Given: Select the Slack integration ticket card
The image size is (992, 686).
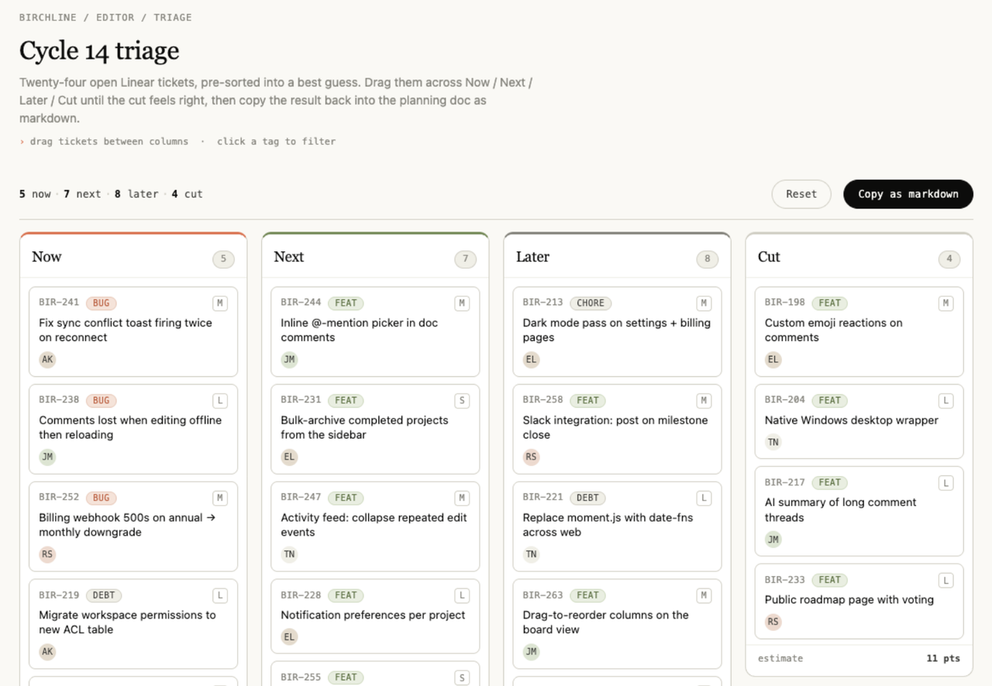Looking at the screenshot, I should click(x=617, y=429).
